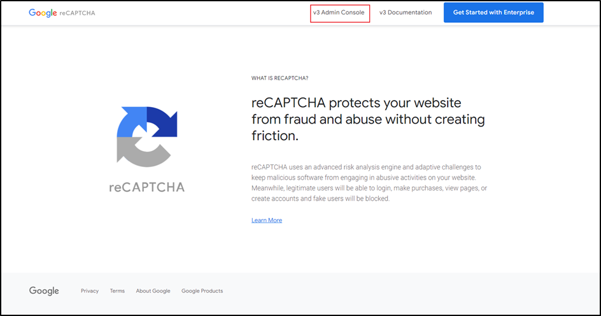Open the Terms footer link
The width and height of the screenshot is (601, 316).
click(x=117, y=291)
